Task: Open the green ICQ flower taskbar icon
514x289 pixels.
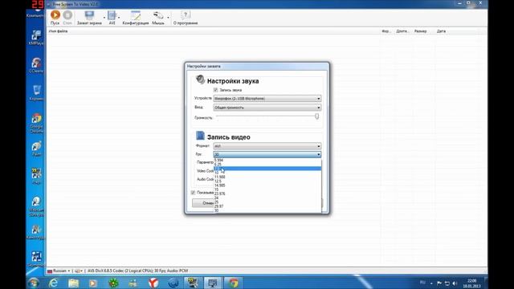Action: [113, 283]
